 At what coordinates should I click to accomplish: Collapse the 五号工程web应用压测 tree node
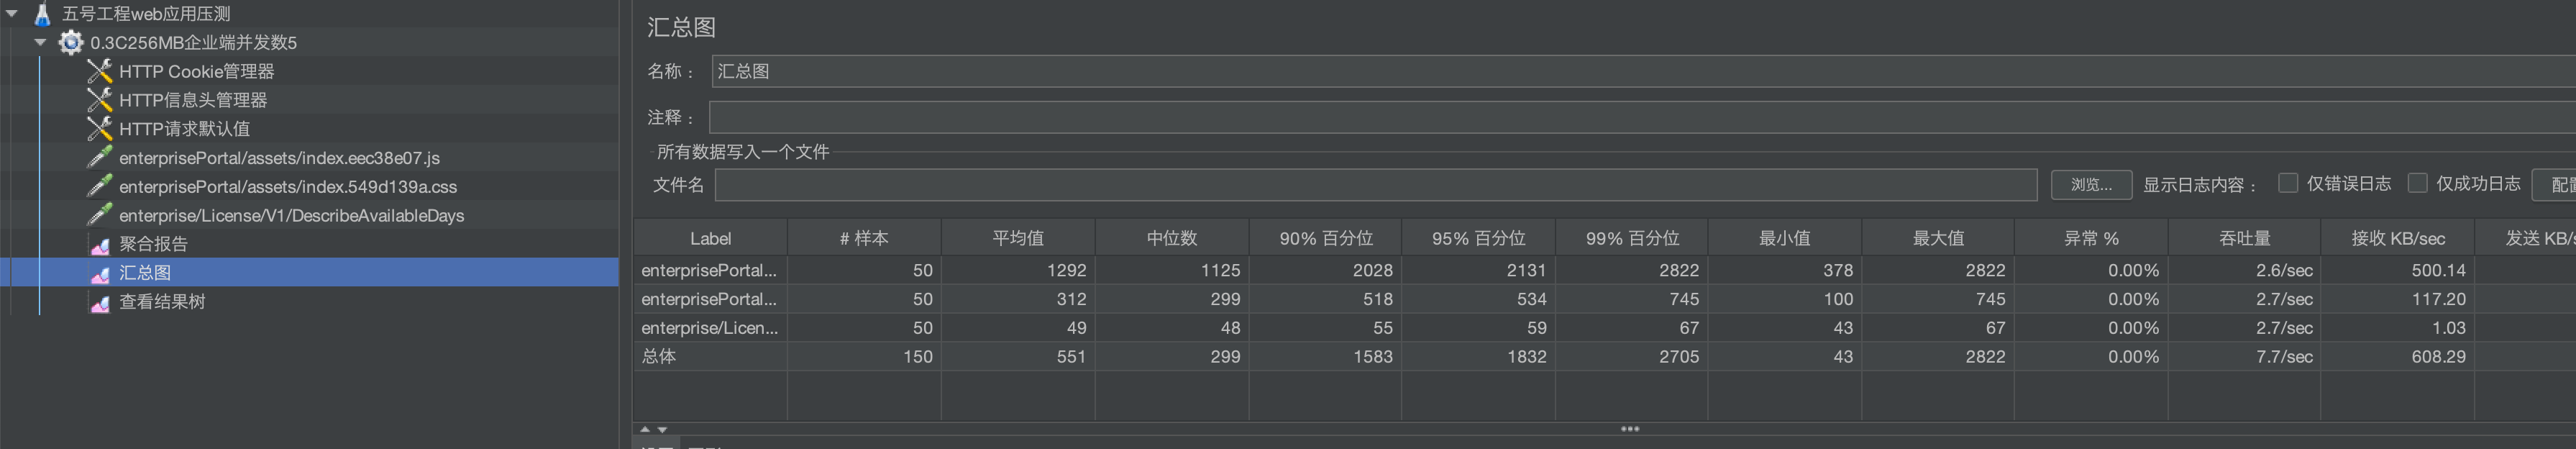click(11, 14)
